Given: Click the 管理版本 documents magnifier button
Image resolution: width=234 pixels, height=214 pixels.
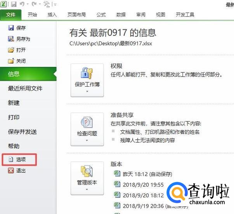Looking at the screenshot, I should pos(87,178).
